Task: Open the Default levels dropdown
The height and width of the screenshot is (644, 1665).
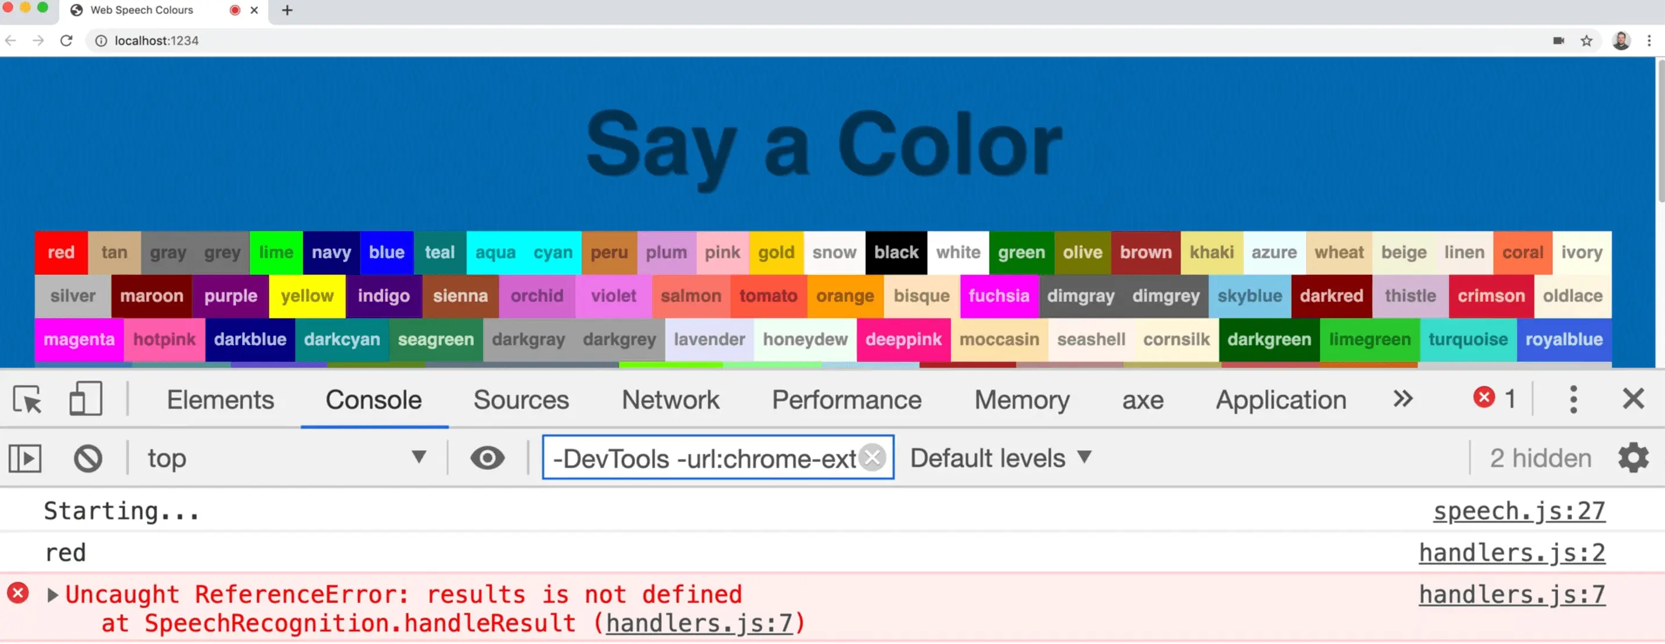Action: click(x=1000, y=458)
